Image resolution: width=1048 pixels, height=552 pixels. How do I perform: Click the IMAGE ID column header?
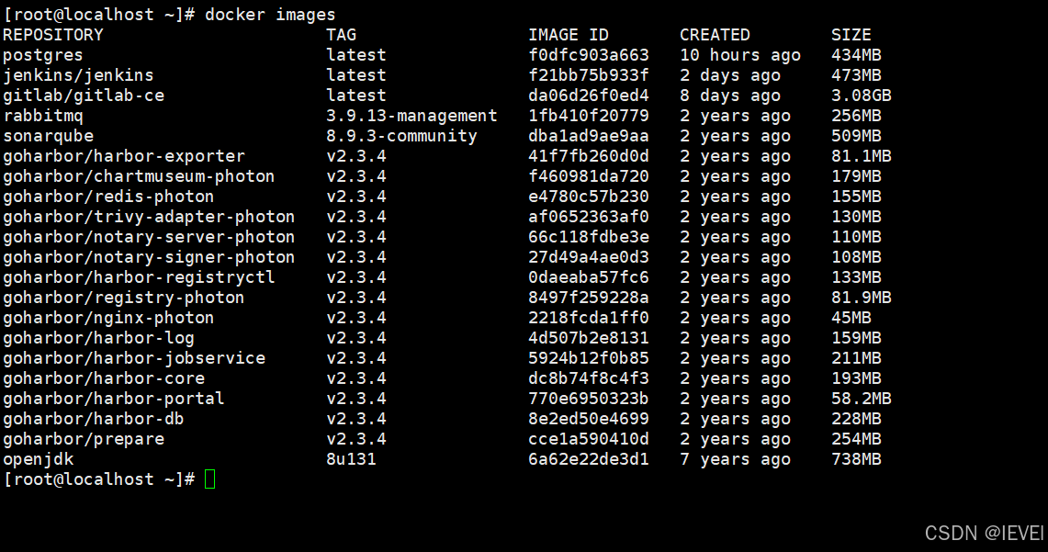569,35
